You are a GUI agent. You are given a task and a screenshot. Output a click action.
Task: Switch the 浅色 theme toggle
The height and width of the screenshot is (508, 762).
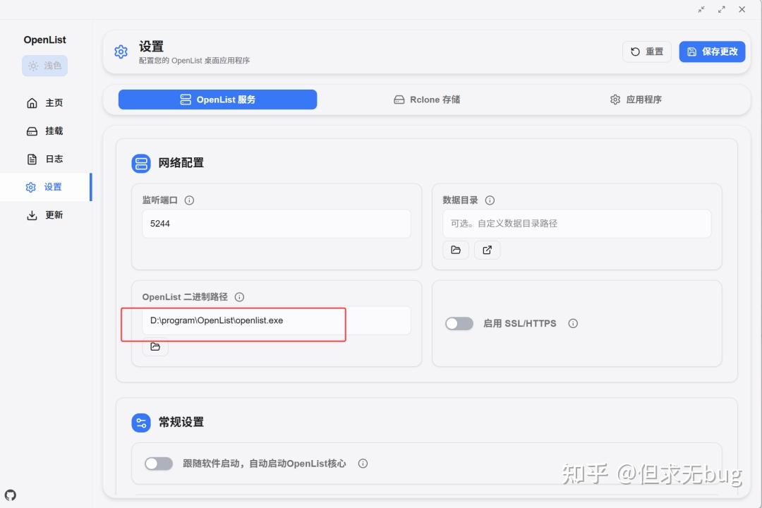point(44,66)
